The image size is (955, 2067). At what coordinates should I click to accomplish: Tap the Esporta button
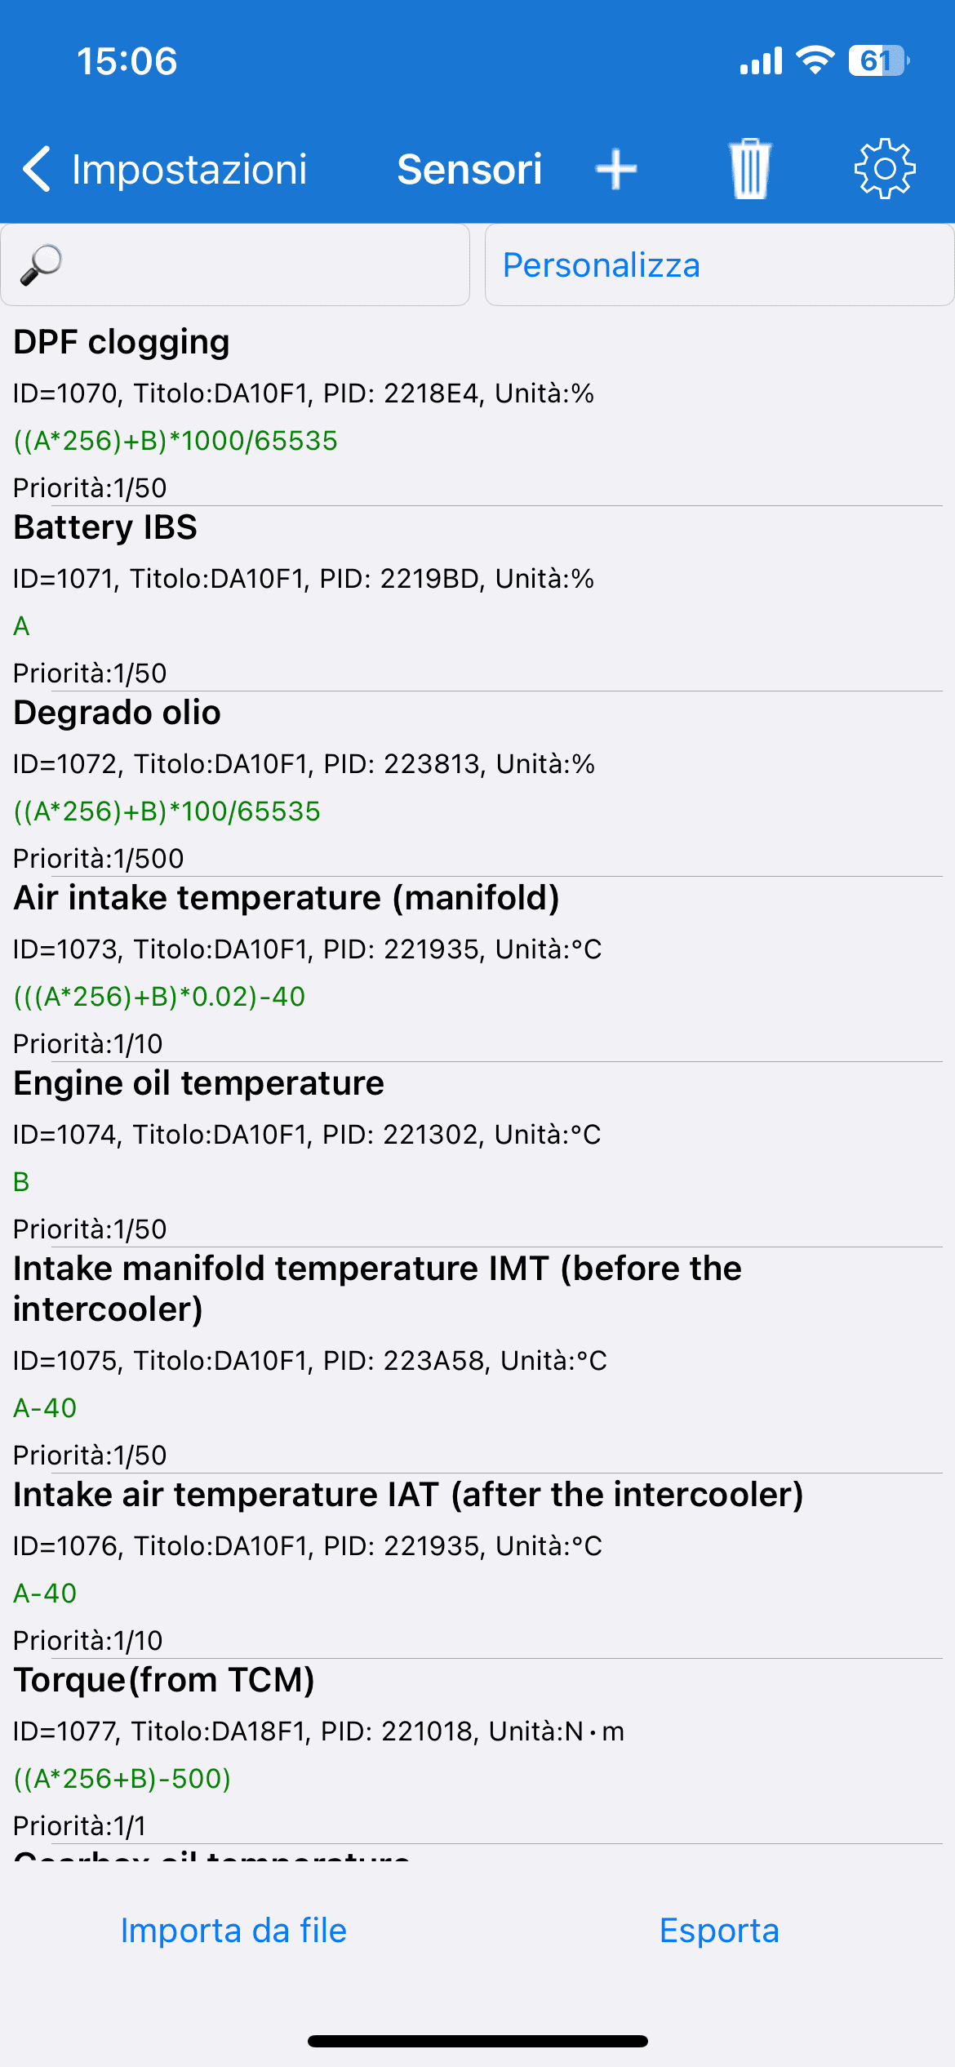(x=719, y=1931)
